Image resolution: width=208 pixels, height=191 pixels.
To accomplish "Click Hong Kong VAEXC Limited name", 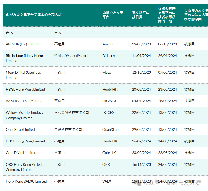I will pyautogui.click(x=26, y=181).
